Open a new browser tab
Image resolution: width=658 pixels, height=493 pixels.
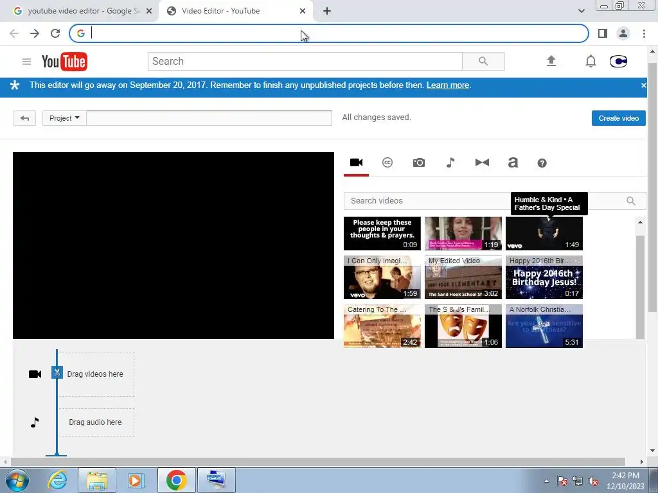[327, 11]
